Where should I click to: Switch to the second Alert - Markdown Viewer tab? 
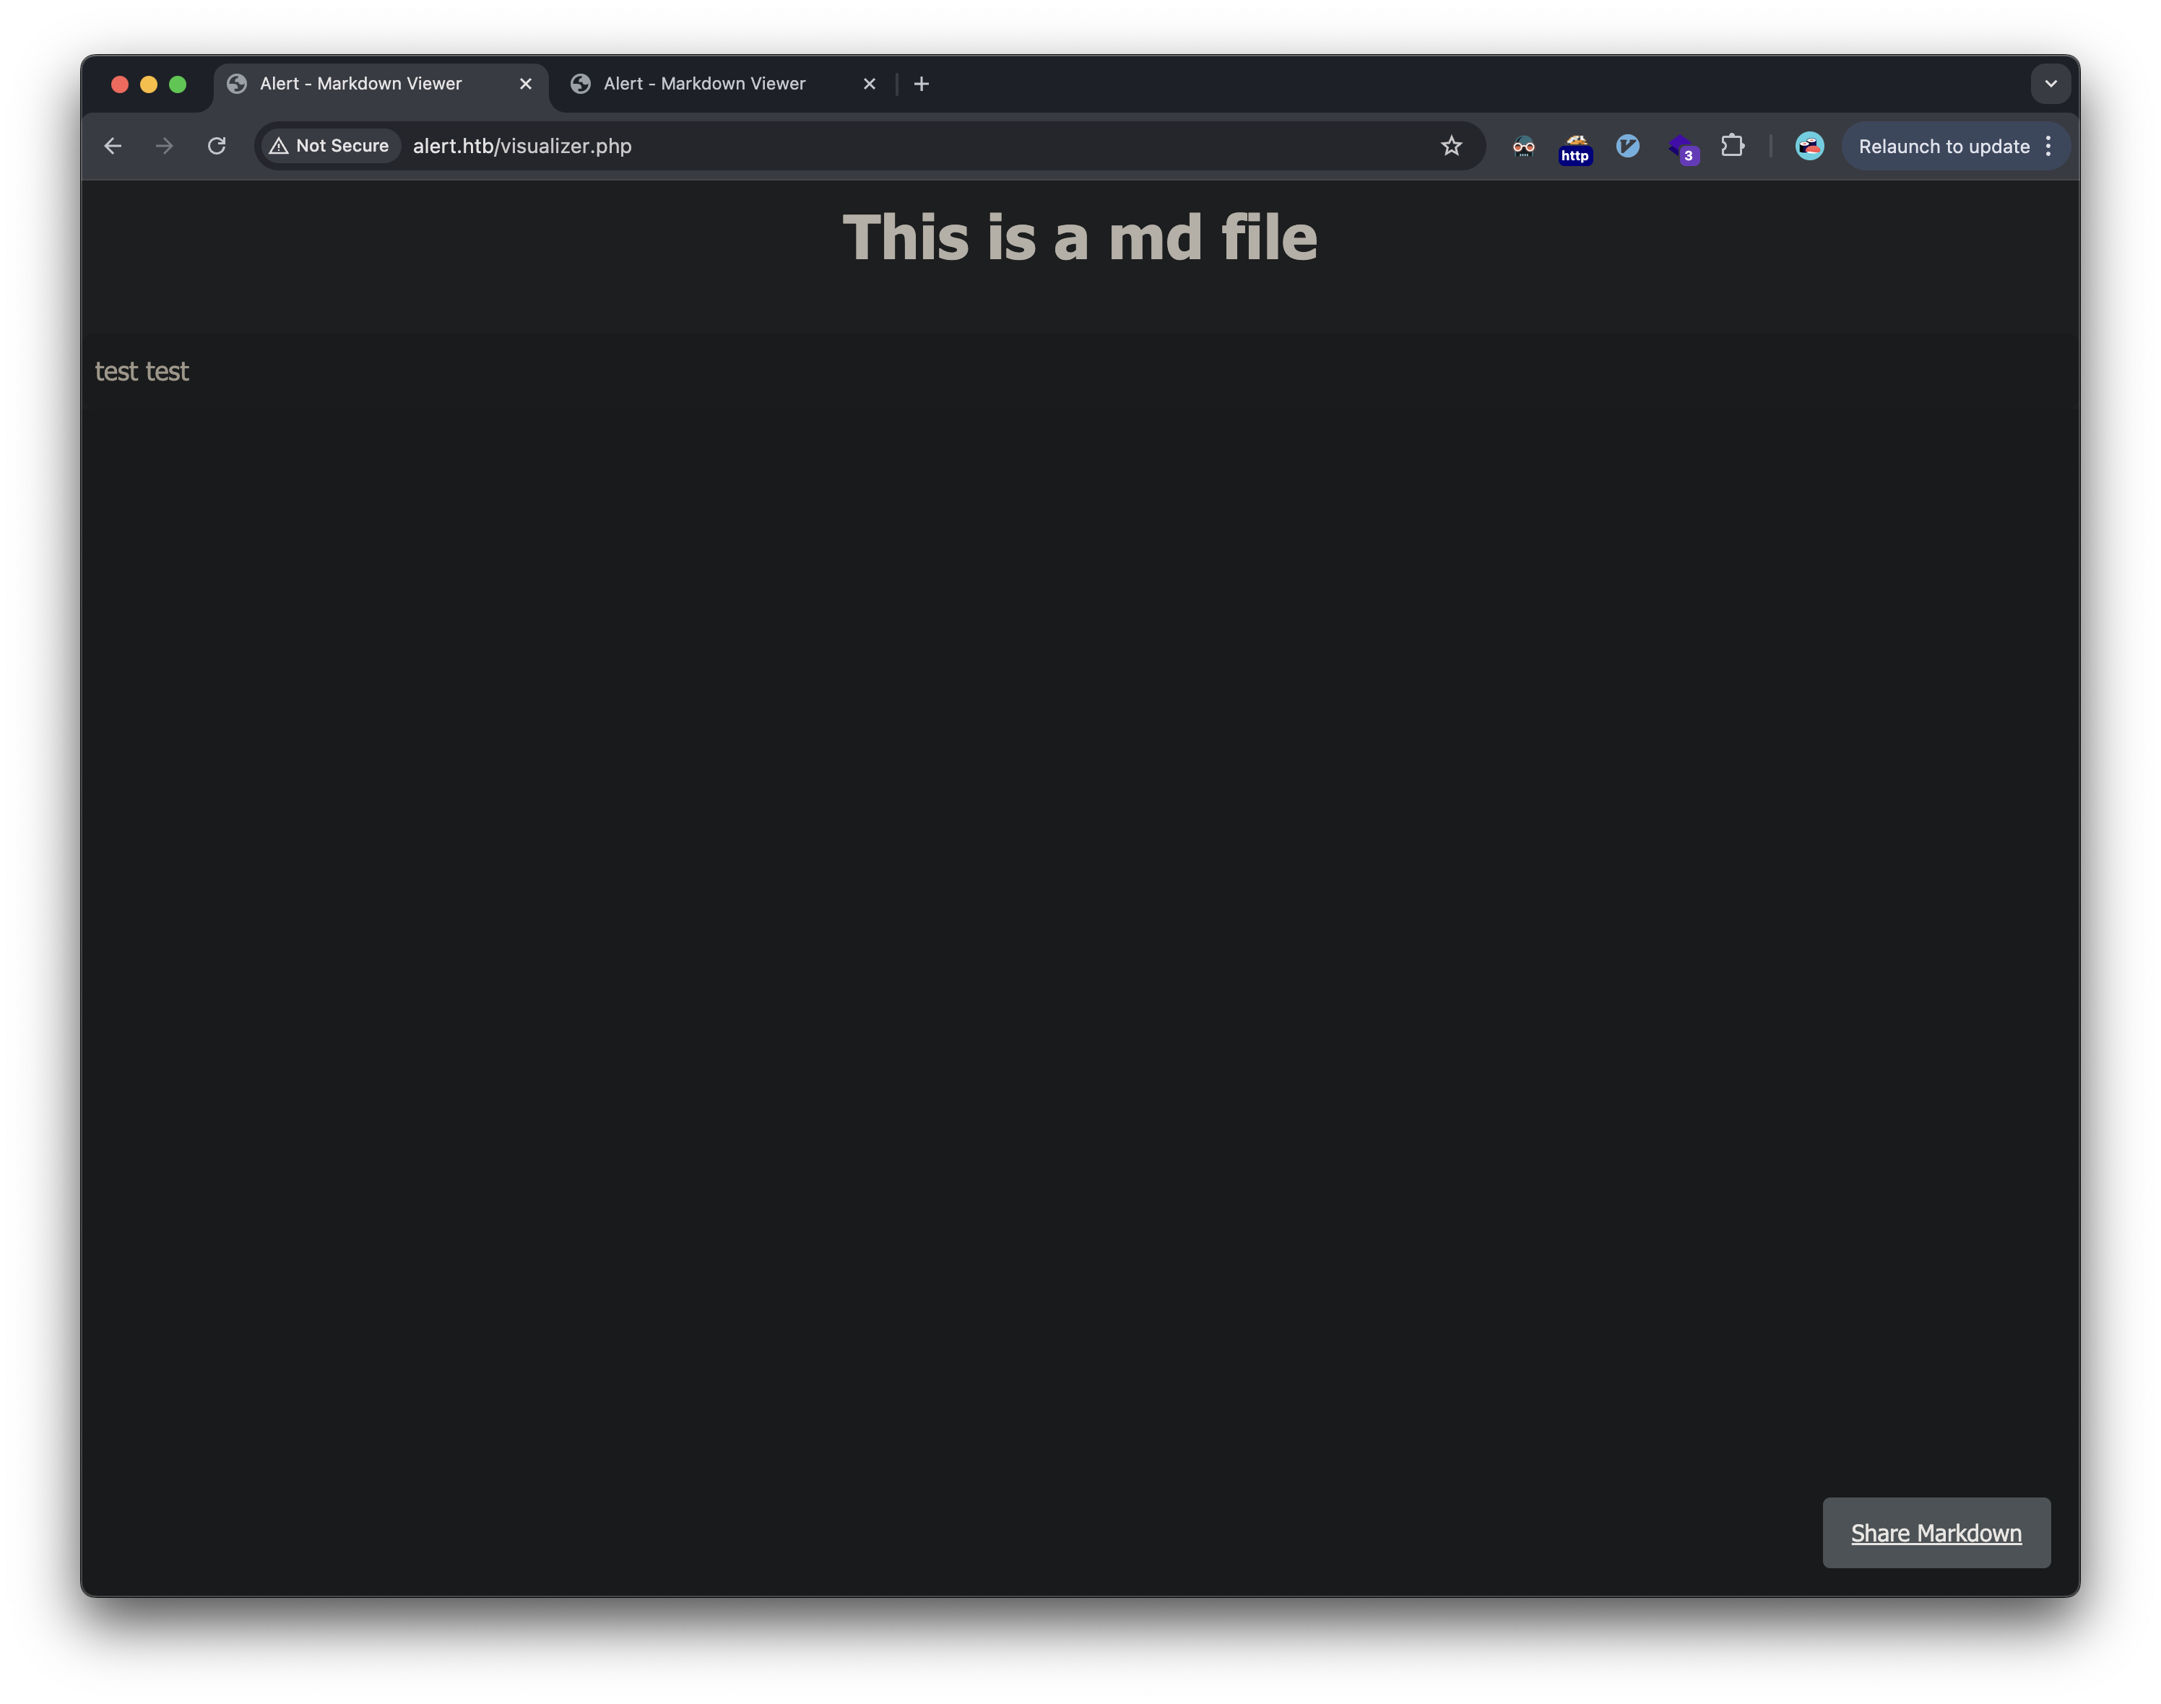point(704,84)
